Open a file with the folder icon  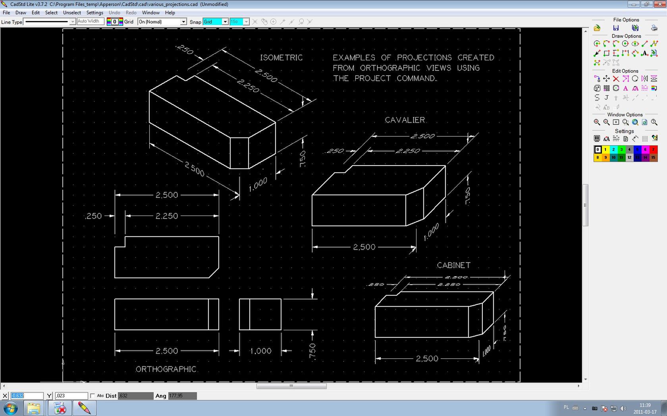[x=597, y=28]
